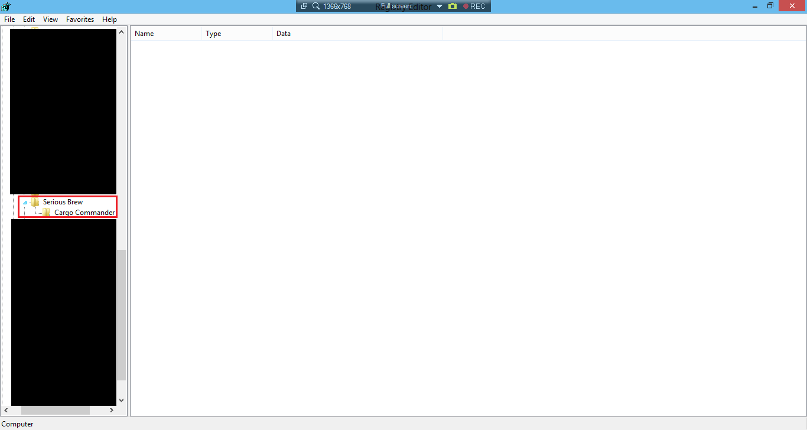This screenshot has width=807, height=430.
Task: Click the Registry Editor app icon in title bar
Action: pyautogui.click(x=6, y=6)
